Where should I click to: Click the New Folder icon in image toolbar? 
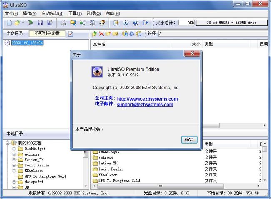click(x=108, y=33)
